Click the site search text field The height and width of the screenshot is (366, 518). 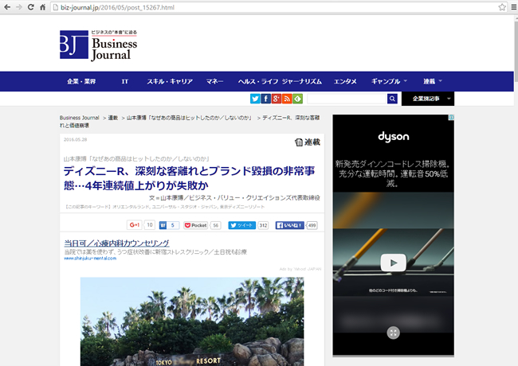click(x=347, y=99)
